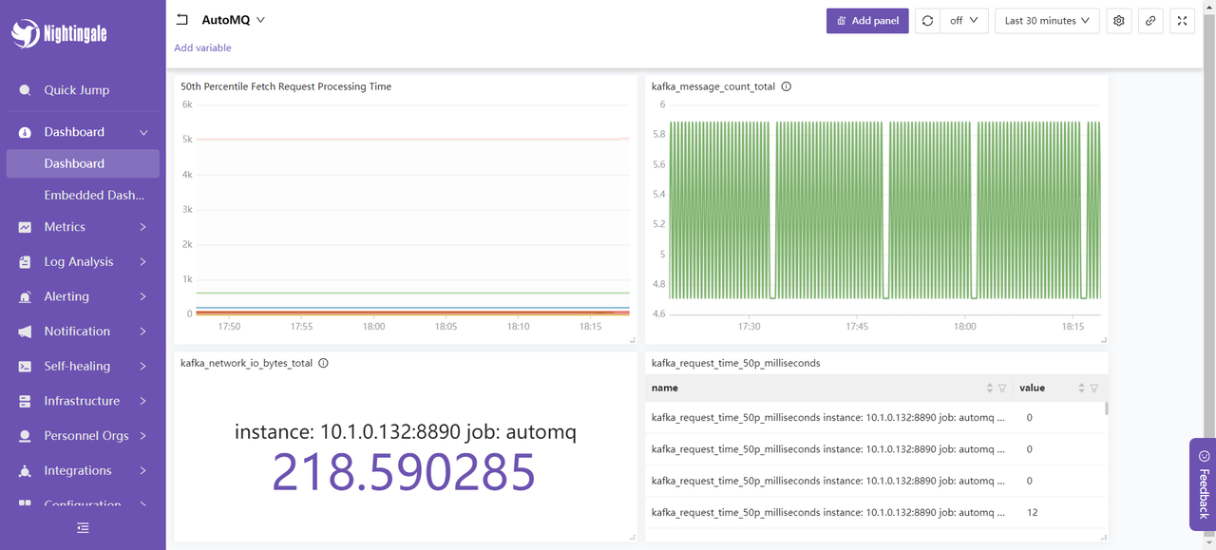Sort the value column in table
This screenshot has height=550, width=1216.
pyautogui.click(x=1081, y=388)
